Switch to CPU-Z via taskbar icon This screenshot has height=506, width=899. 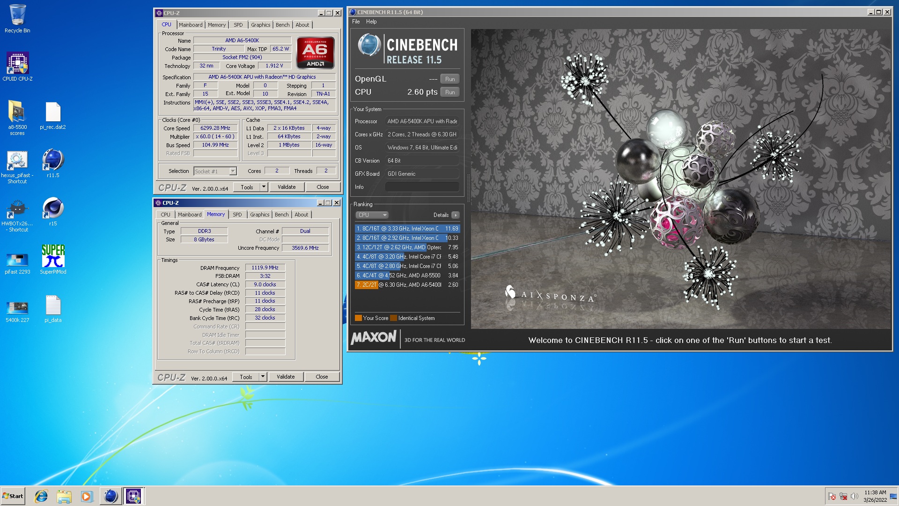point(133,496)
